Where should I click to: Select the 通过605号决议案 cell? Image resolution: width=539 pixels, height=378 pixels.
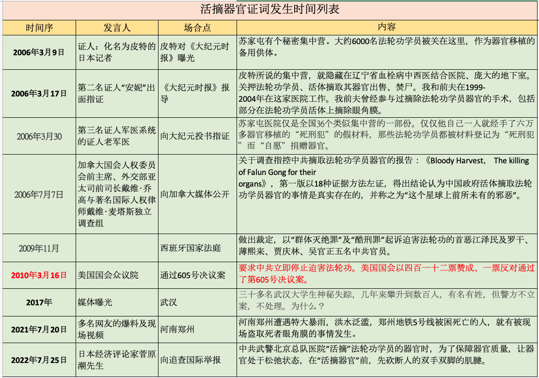tap(197, 275)
